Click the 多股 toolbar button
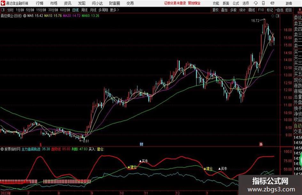 click(233, 10)
